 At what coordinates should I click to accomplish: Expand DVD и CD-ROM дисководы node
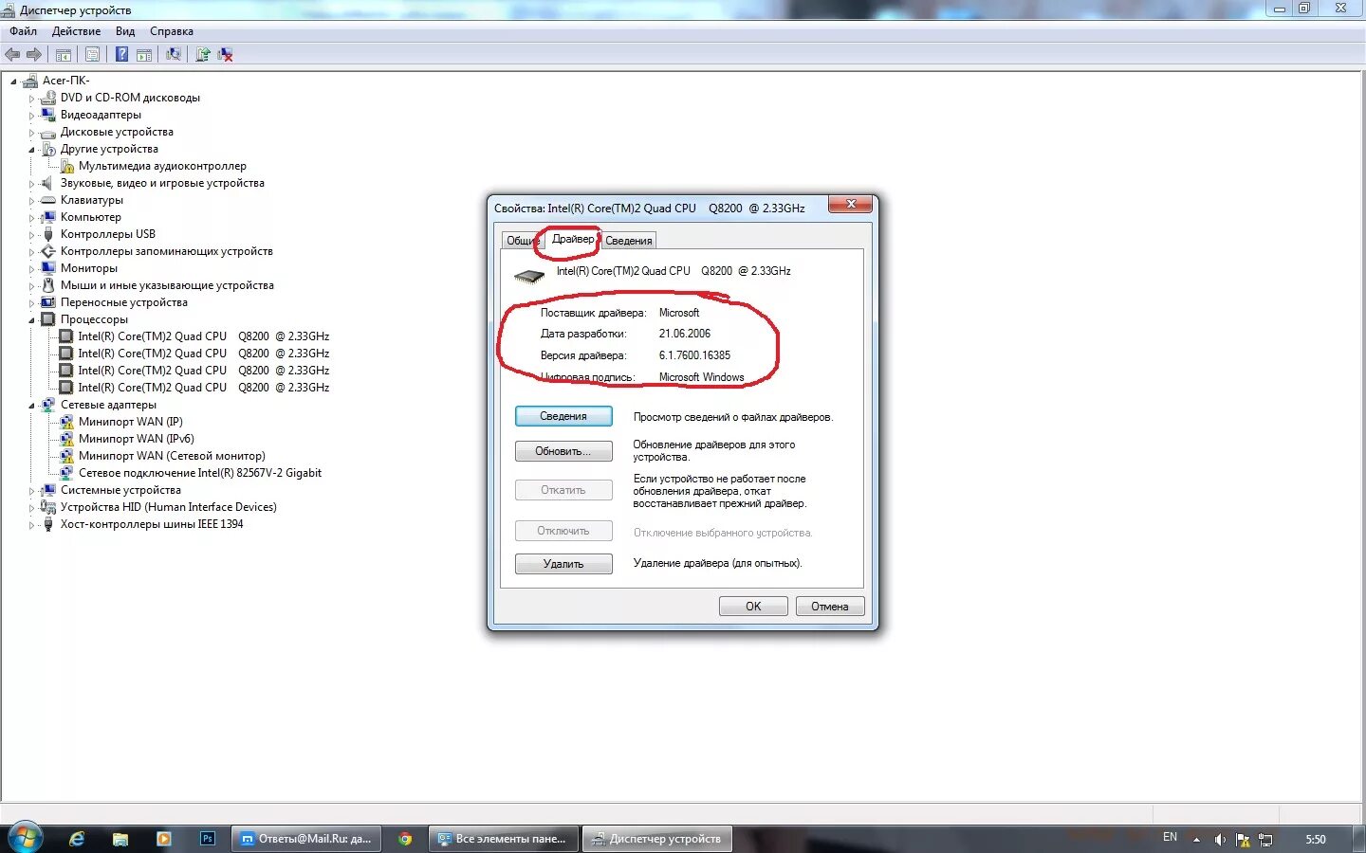click(x=31, y=99)
